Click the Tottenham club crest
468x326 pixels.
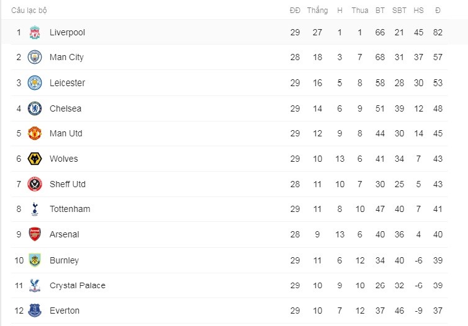[x=35, y=209]
